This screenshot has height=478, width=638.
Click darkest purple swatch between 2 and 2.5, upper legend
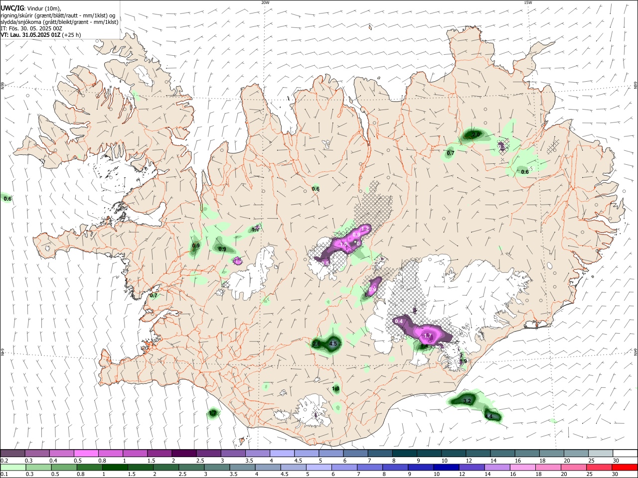tap(183, 454)
